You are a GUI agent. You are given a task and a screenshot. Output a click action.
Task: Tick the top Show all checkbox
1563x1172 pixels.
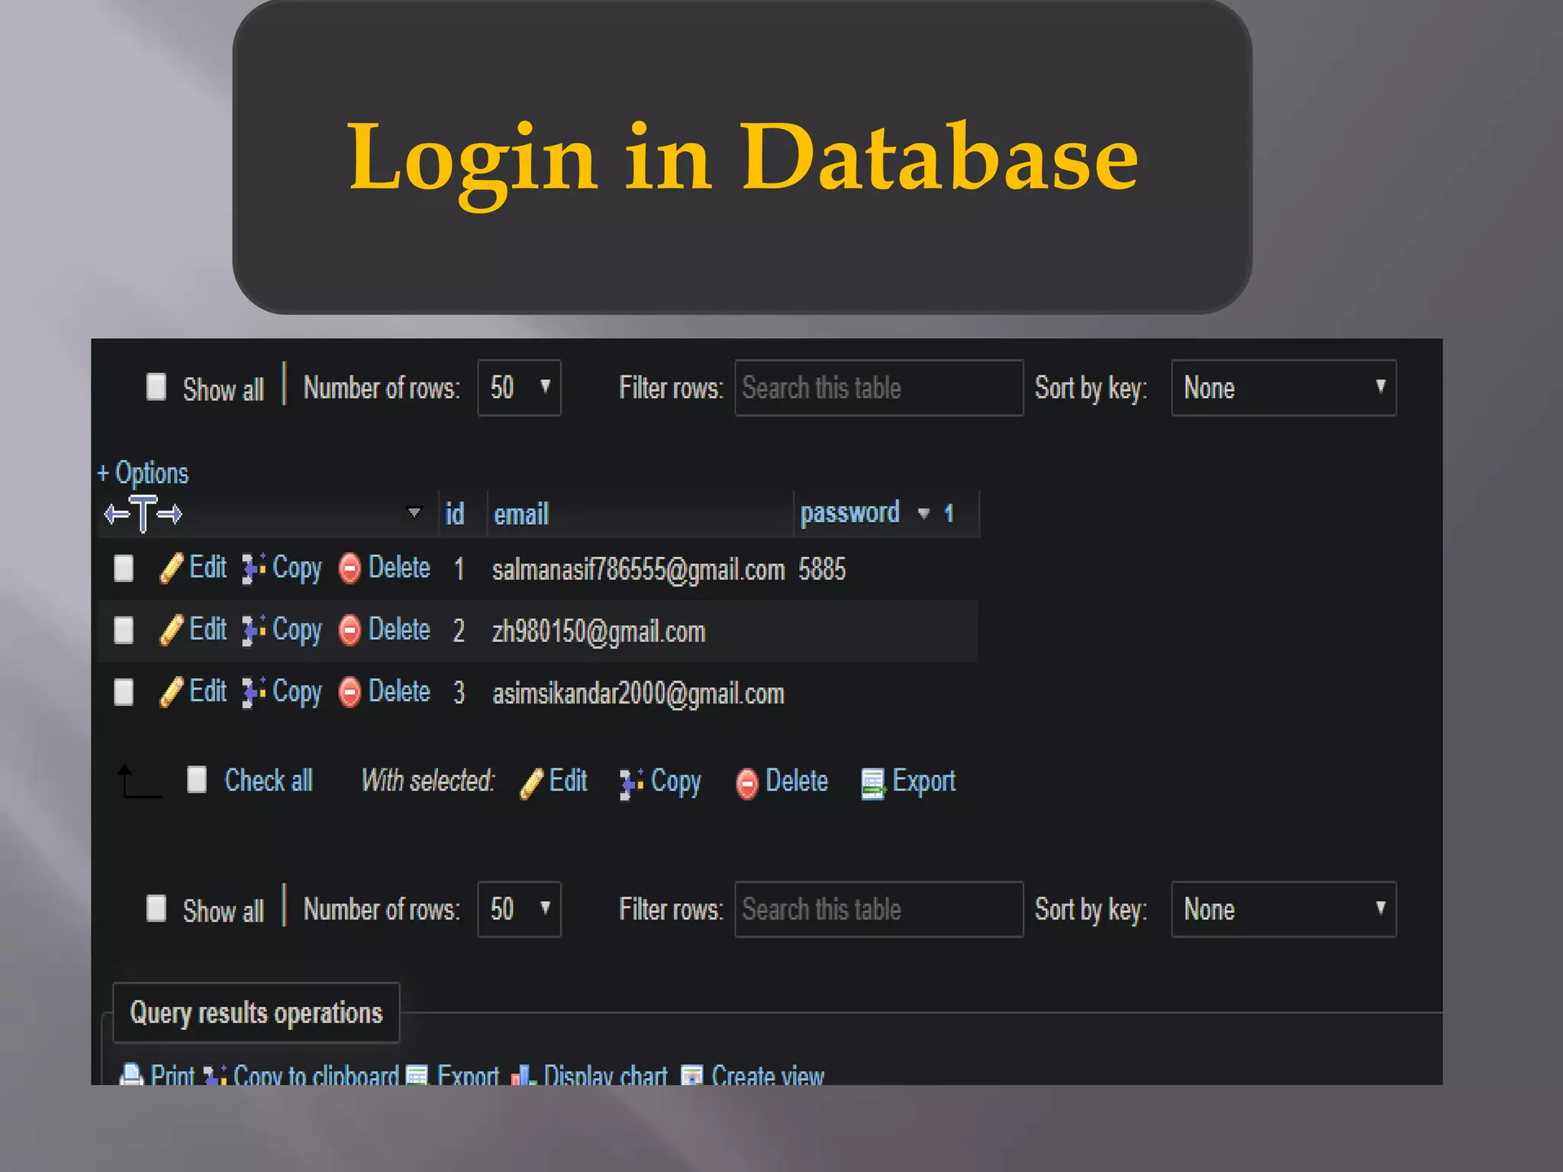click(x=156, y=387)
